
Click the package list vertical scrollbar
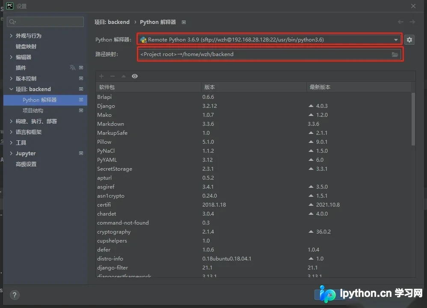pyautogui.click(x=413, y=119)
